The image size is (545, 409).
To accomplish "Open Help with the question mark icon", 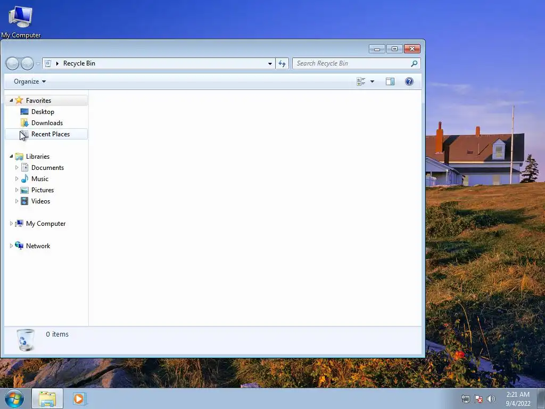I will click(409, 81).
